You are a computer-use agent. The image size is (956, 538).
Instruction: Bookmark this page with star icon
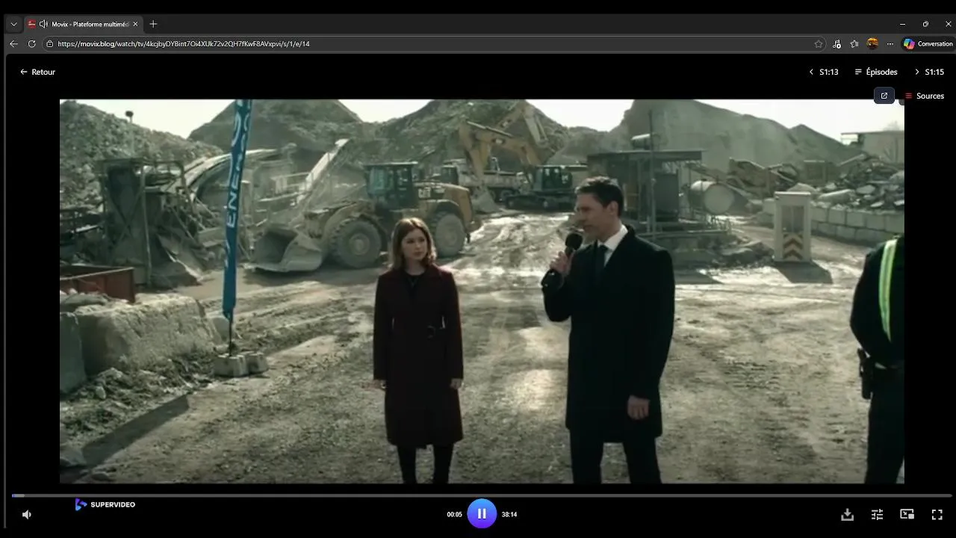click(819, 44)
